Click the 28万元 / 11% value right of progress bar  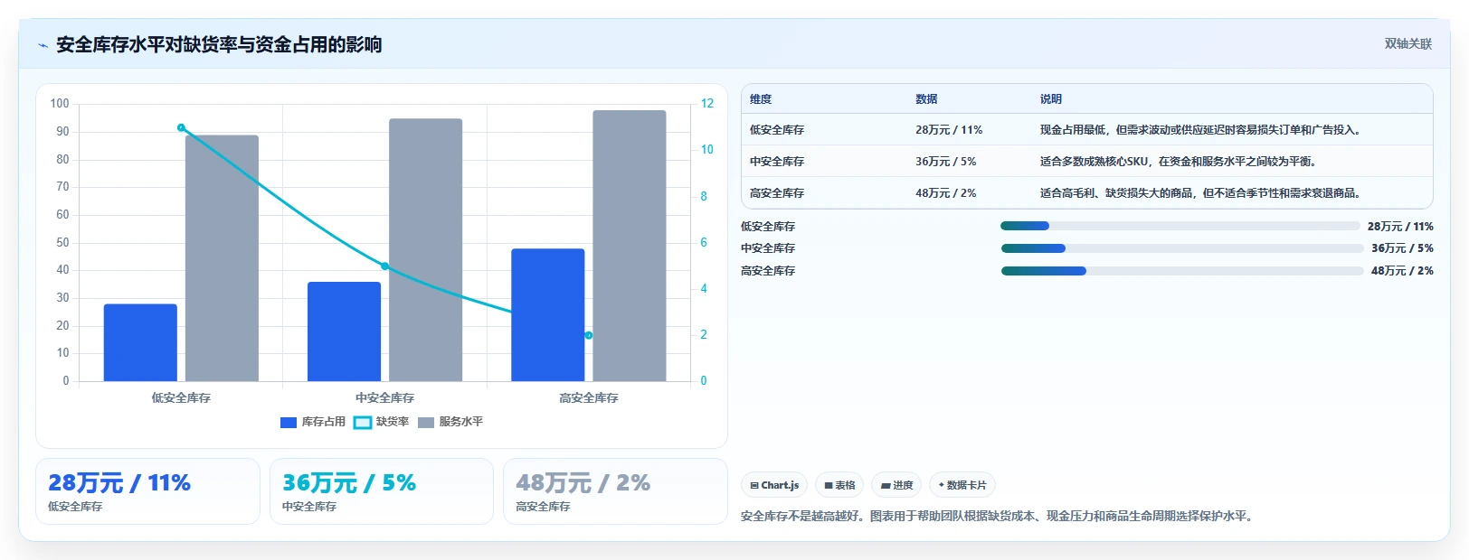pos(1400,227)
